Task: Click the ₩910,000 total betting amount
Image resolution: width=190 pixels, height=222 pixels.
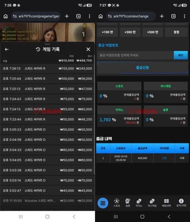Action: tap(66, 61)
